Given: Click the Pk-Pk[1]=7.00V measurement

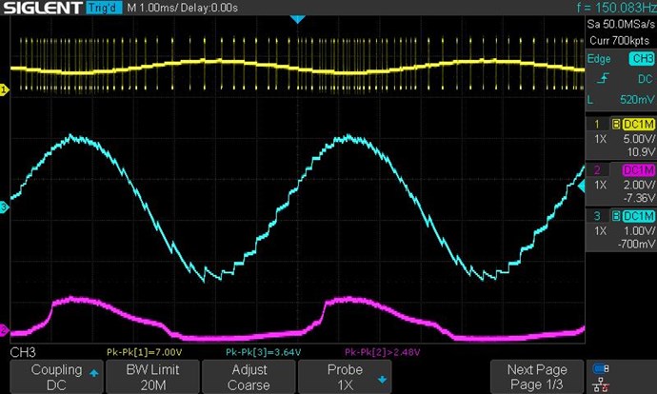Looking at the screenshot, I should click(x=144, y=352).
